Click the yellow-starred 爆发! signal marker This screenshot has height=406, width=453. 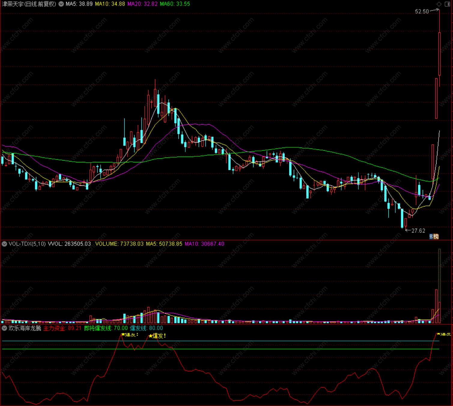point(157,336)
